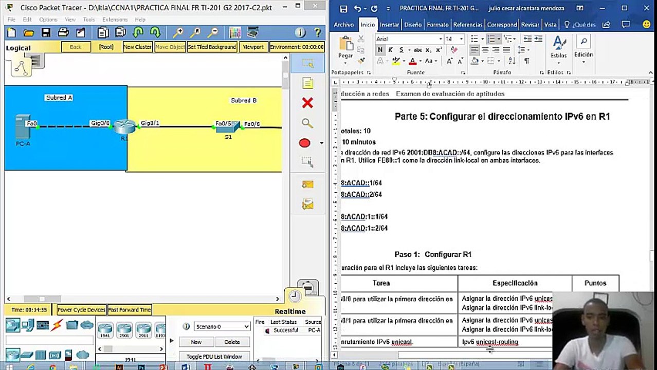
Task: Select the Inspect magnifier tool
Action: (307, 123)
